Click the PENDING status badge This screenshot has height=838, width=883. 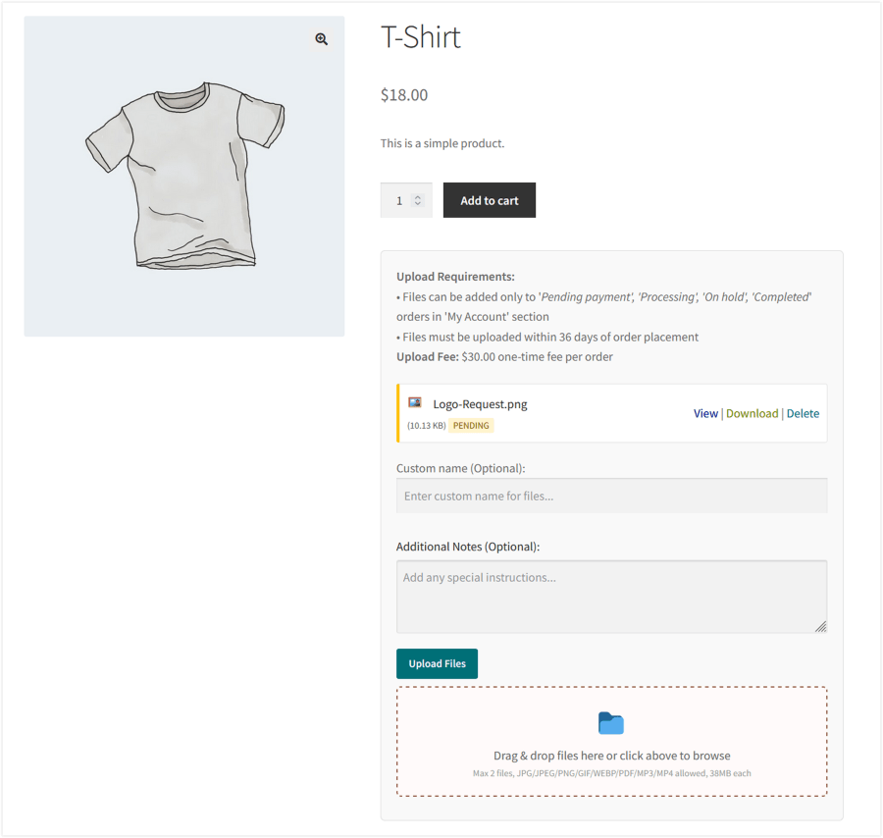[x=471, y=426]
